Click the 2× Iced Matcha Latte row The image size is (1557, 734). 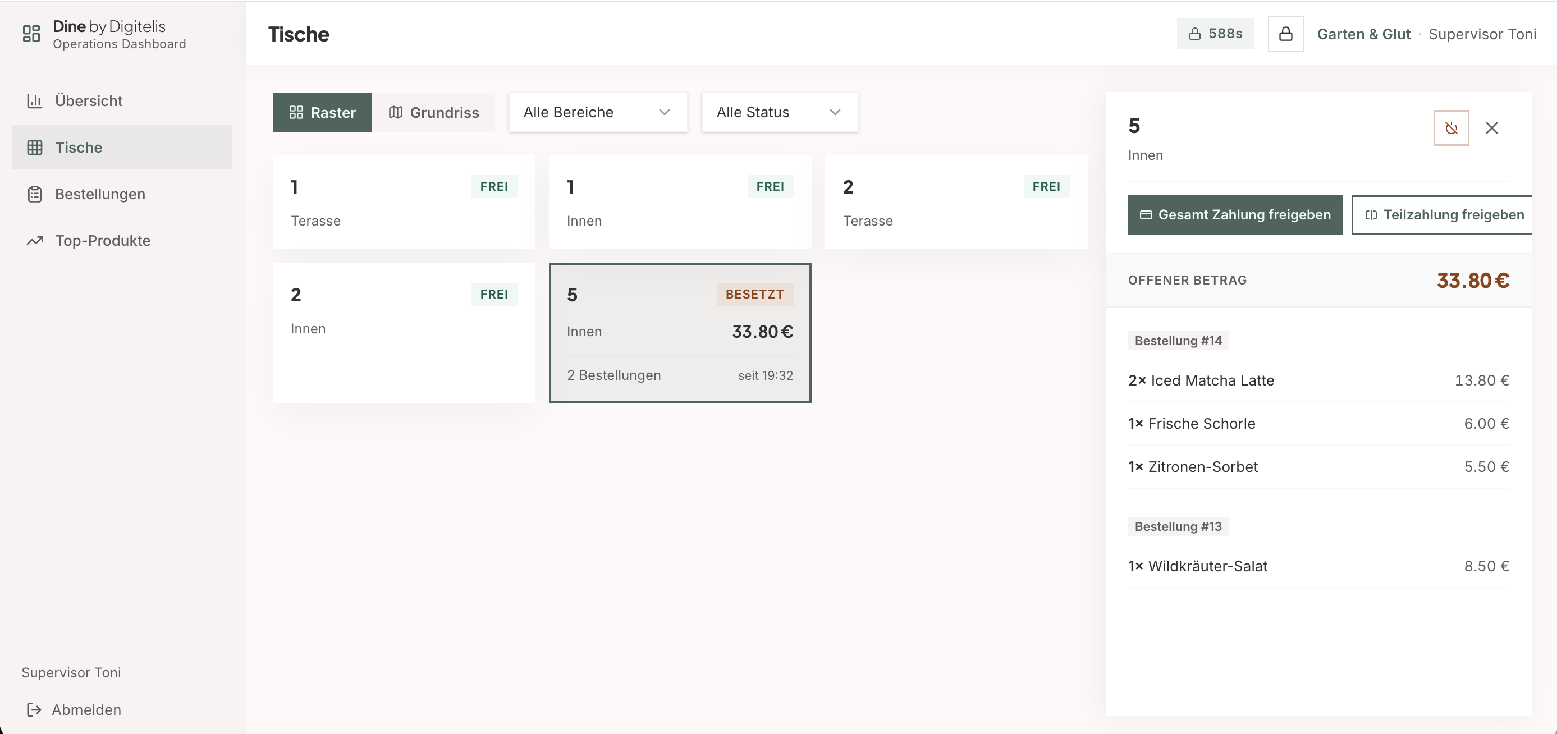pyautogui.click(x=1318, y=380)
